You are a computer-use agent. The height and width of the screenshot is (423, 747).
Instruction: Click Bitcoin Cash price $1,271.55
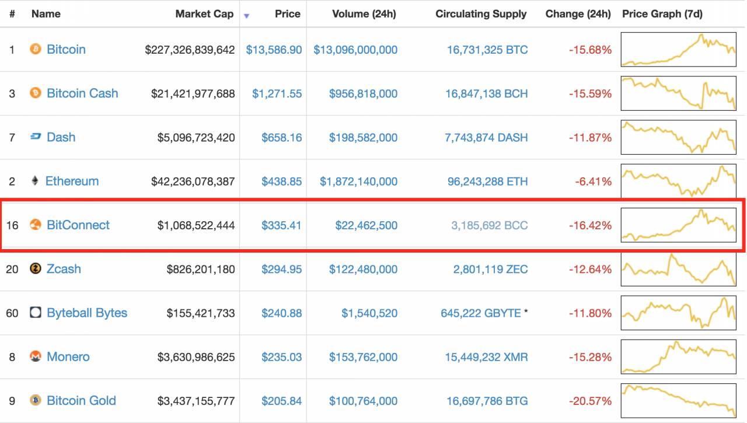coord(277,93)
